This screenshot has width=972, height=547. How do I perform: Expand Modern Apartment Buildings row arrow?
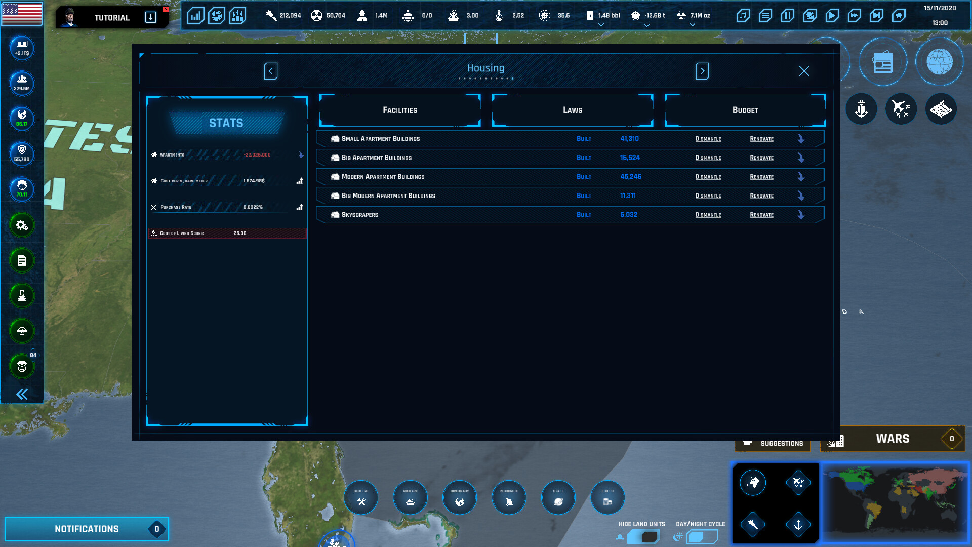tap(801, 177)
